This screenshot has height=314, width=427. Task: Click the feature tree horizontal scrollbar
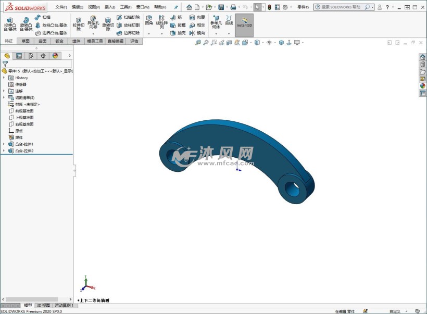32,299
